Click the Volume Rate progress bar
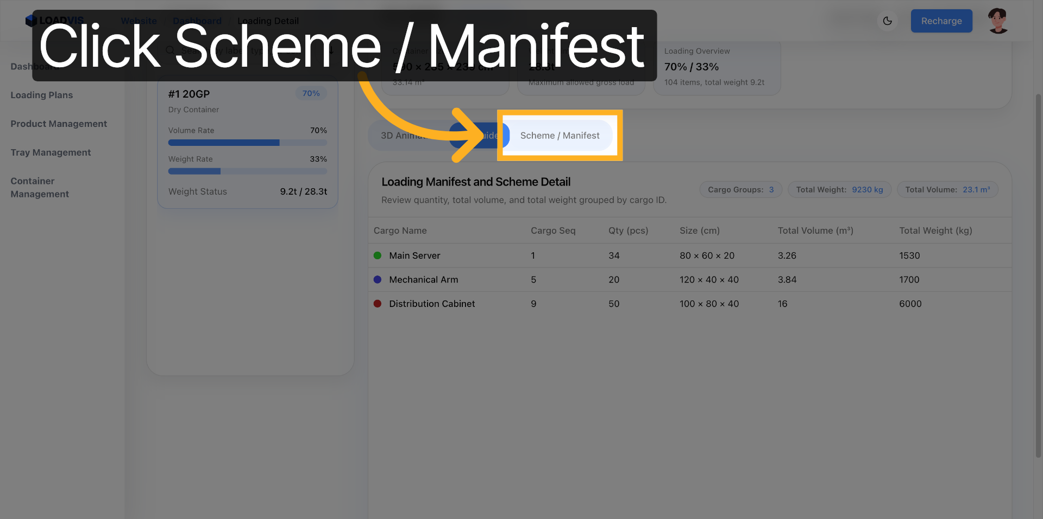This screenshot has width=1043, height=519. (247, 143)
